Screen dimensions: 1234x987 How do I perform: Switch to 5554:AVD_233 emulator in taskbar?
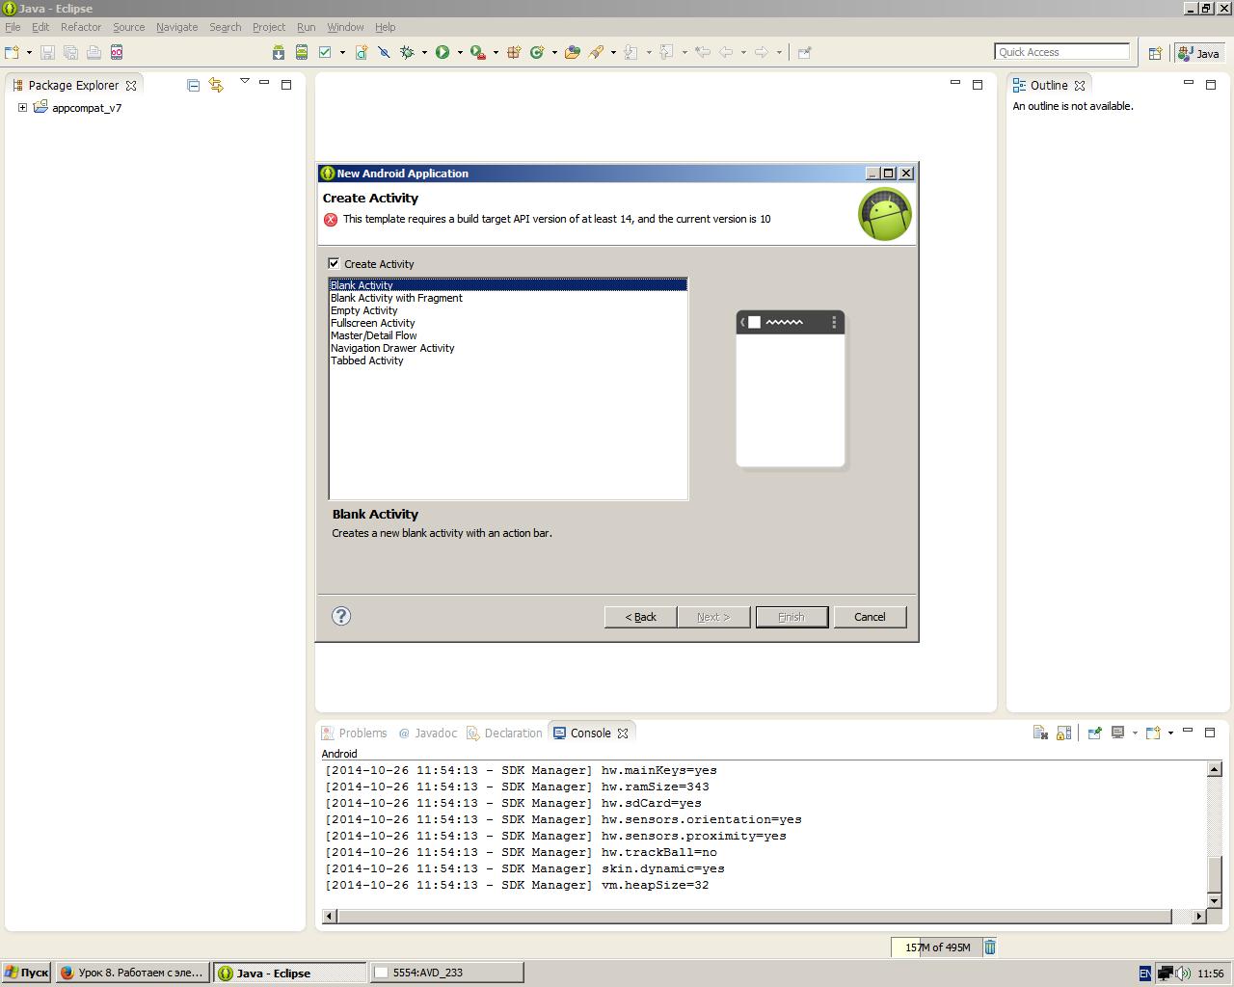point(447,973)
